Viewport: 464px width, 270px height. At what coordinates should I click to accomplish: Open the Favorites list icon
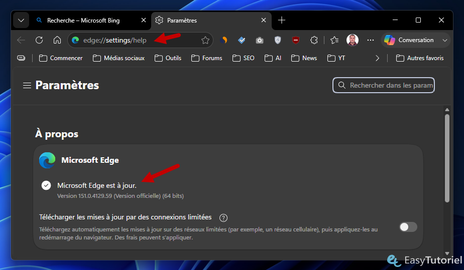pyautogui.click(x=334, y=40)
